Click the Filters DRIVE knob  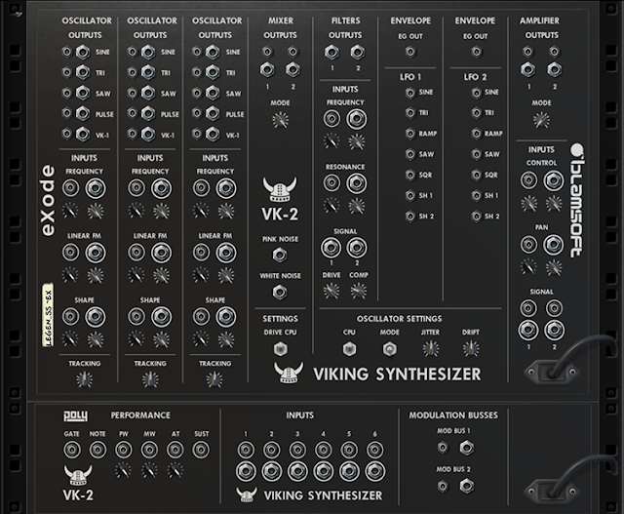(x=331, y=291)
